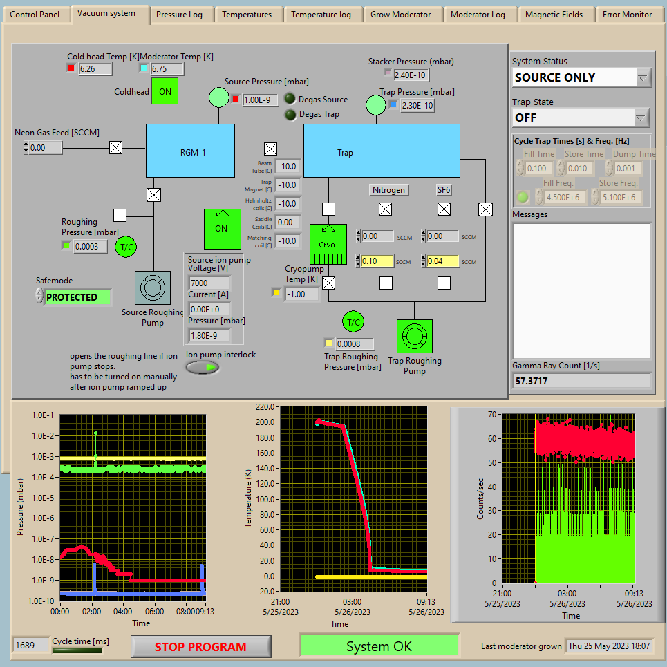Toggle valve between RGM-1 and Trap

tap(270, 149)
